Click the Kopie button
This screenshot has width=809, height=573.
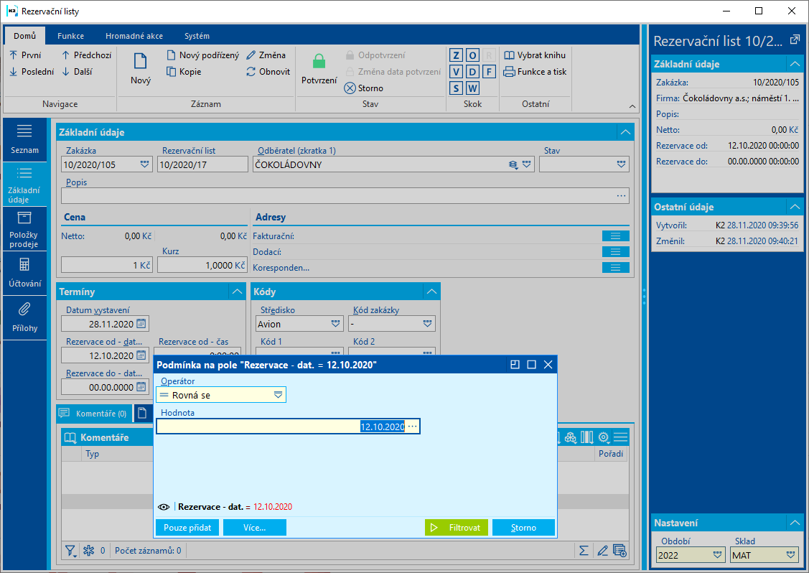pos(184,72)
